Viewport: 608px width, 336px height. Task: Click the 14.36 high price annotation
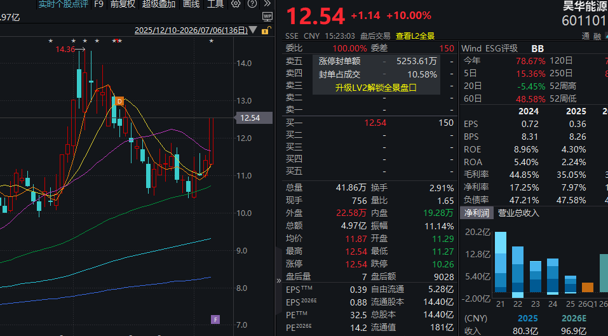coord(65,49)
